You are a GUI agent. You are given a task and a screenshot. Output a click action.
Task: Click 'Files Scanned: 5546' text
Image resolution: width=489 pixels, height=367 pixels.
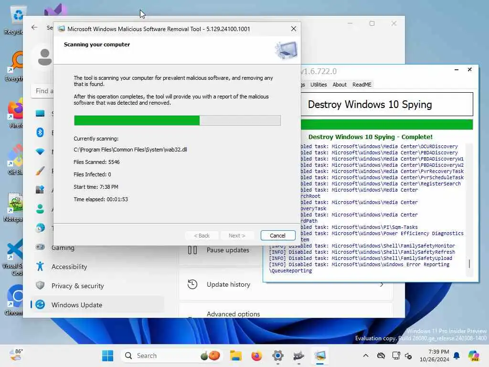[96, 162]
